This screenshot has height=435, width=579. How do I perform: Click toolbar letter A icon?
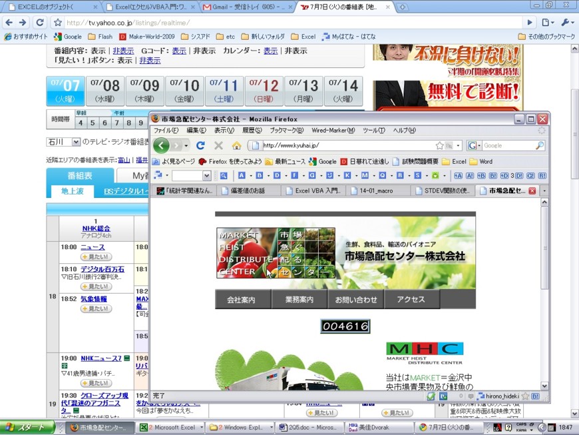242,176
